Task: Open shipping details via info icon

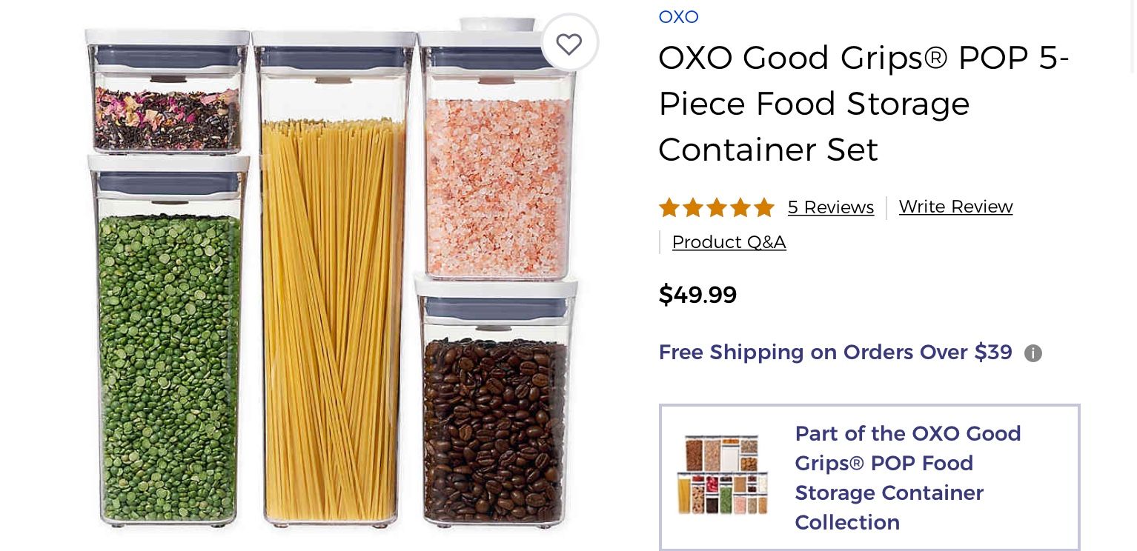Action: (1033, 353)
